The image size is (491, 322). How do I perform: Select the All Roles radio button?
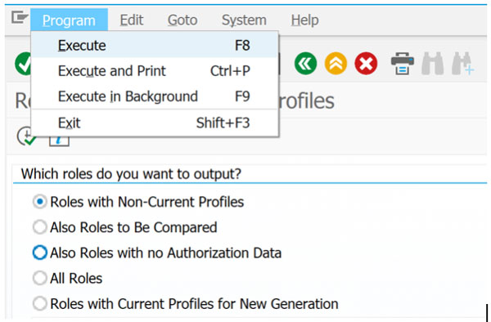40,278
